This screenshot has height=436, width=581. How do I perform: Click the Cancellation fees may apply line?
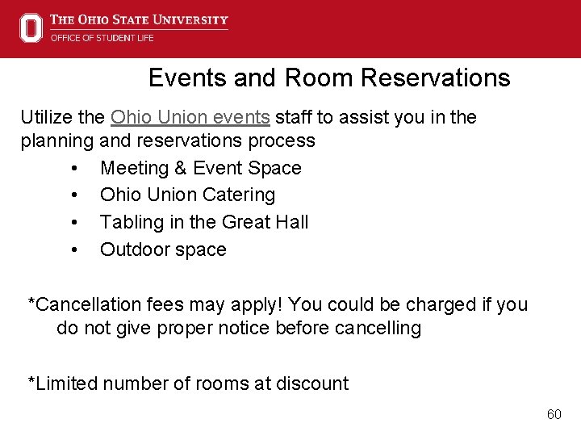tap(278, 305)
